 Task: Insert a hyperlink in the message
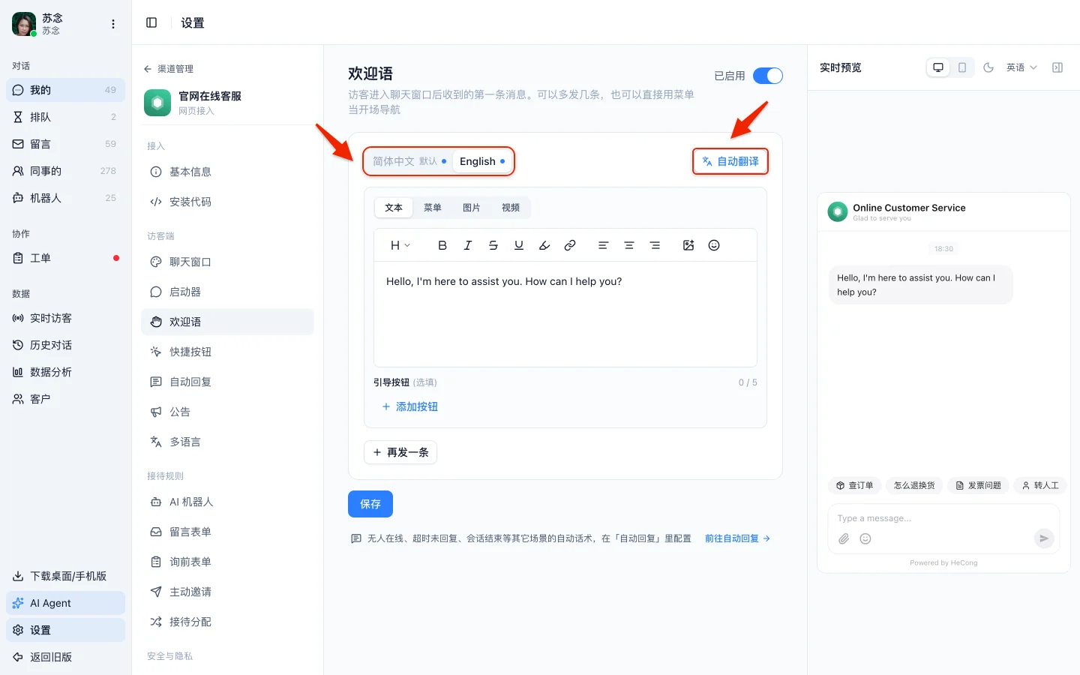[570, 245]
